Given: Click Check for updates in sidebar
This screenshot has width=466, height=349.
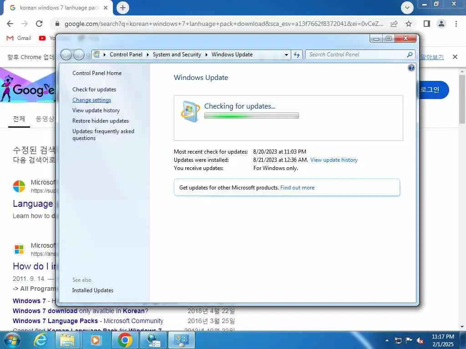Looking at the screenshot, I should tap(94, 90).
